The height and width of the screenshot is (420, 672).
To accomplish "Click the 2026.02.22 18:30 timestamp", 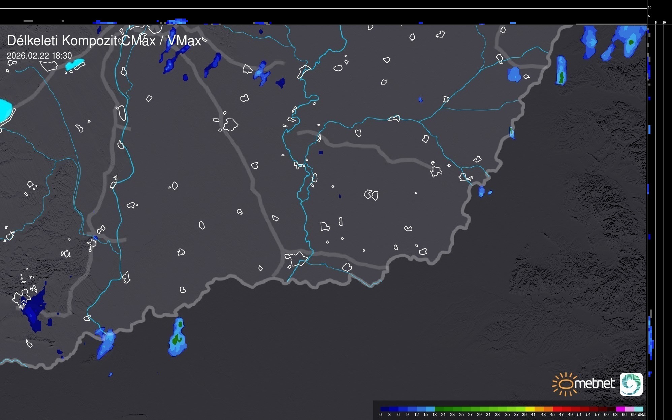I will (39, 56).
